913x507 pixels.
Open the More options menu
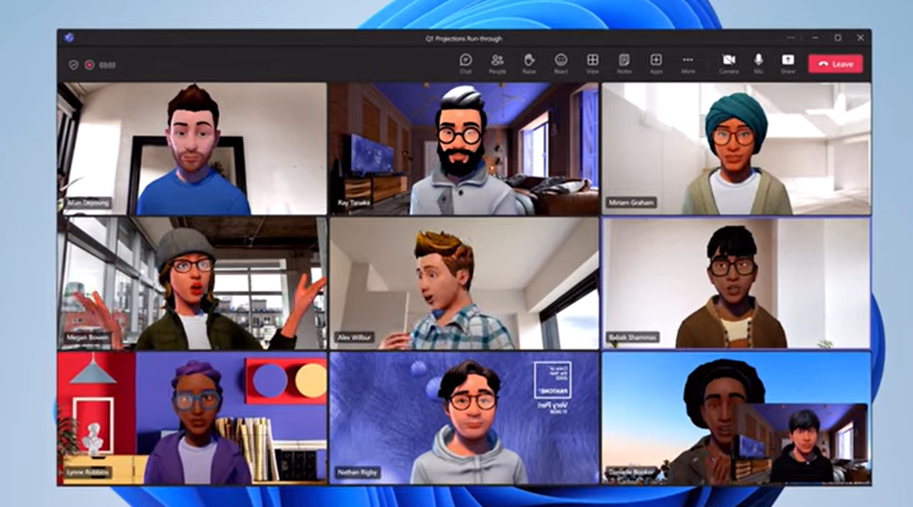point(688,63)
